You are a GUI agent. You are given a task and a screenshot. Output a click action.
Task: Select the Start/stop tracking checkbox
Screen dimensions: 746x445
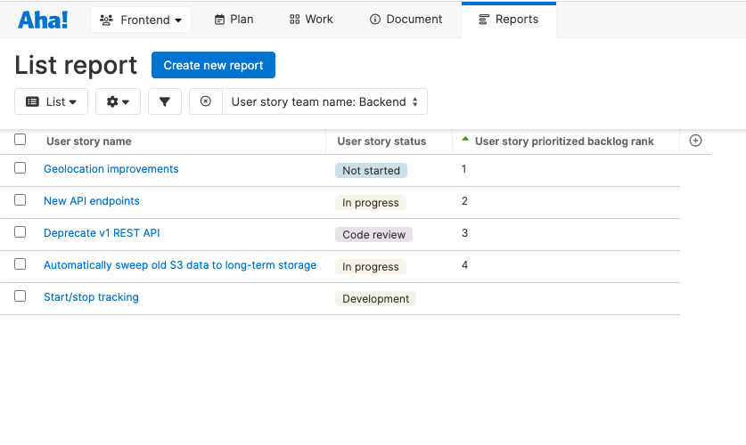pyautogui.click(x=20, y=296)
